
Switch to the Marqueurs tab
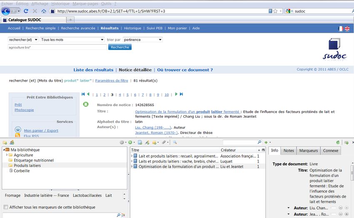pyautogui.click(x=308, y=151)
